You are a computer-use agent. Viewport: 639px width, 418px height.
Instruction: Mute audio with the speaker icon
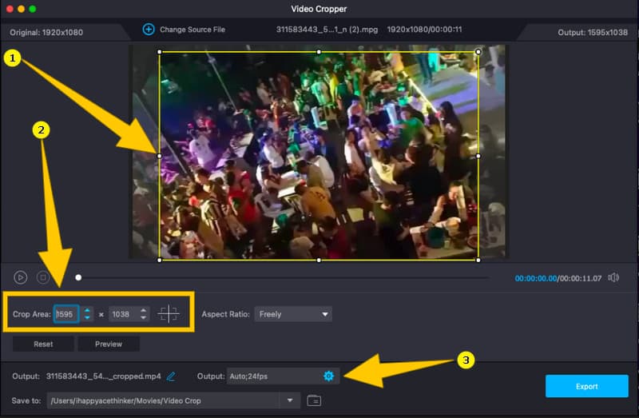[613, 277]
